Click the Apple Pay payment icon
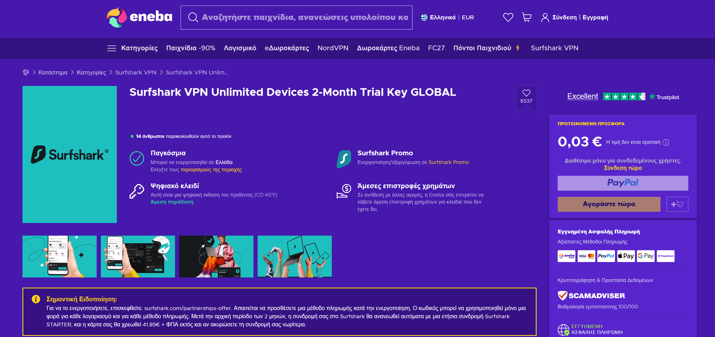 tap(626, 256)
